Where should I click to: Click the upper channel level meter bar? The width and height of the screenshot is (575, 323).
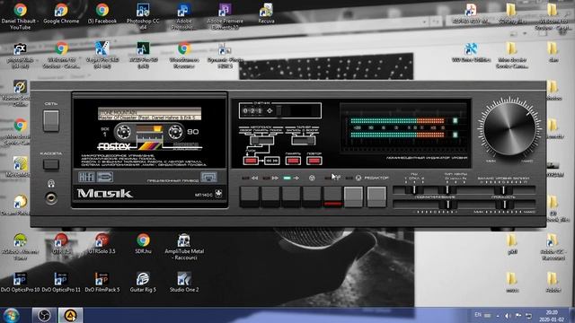tap(397, 120)
